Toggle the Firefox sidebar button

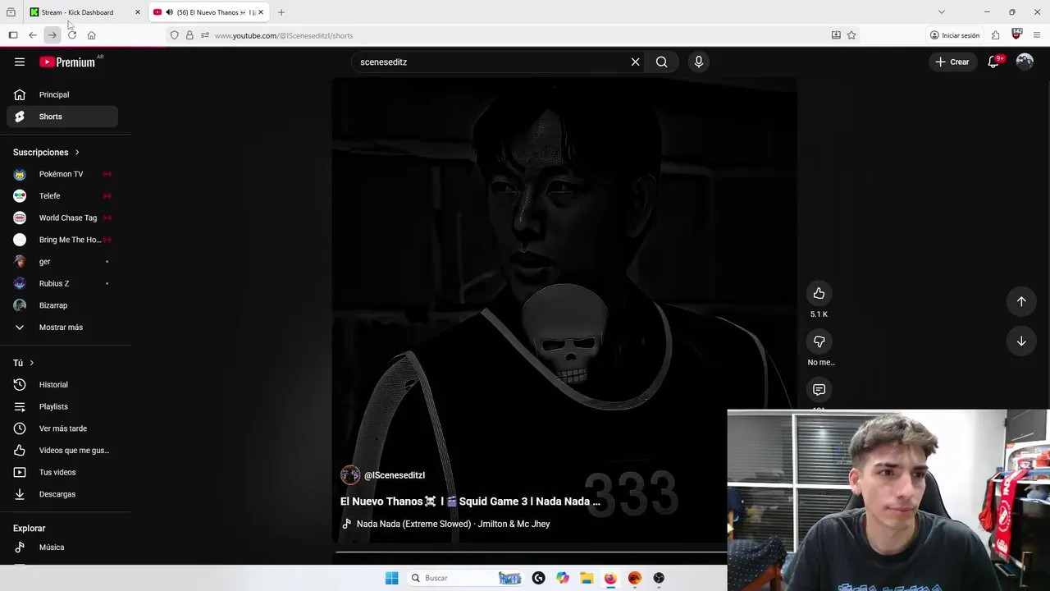click(x=13, y=35)
